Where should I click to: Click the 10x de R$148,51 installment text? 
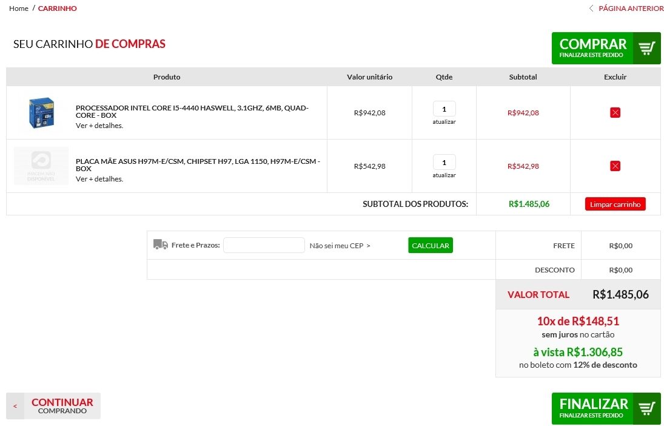[578, 321]
